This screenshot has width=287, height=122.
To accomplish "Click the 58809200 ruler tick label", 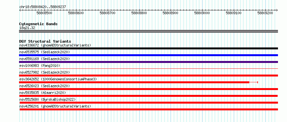I will tap(265, 13).
